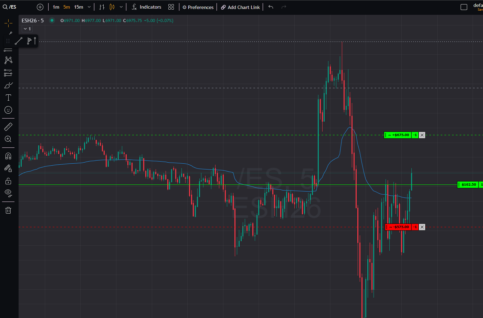Open the emoji icons tool
Image resolution: width=483 pixels, height=318 pixels.
[x=8, y=110]
